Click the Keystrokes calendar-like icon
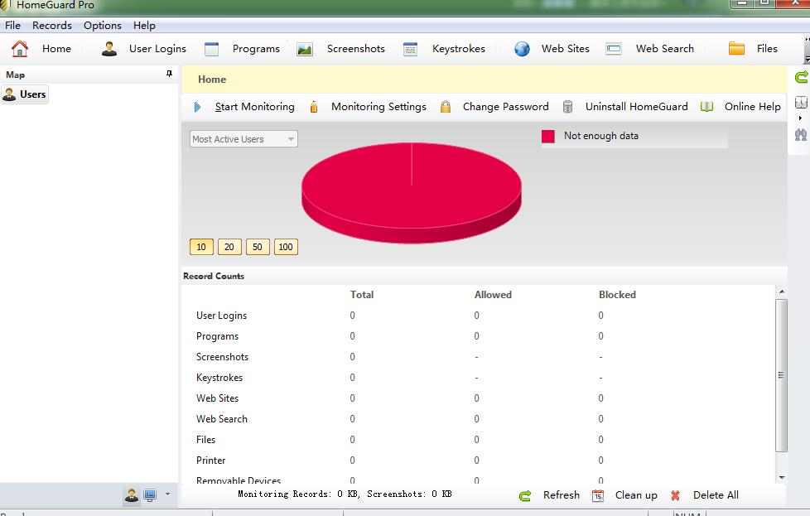This screenshot has width=810, height=516. click(410, 49)
